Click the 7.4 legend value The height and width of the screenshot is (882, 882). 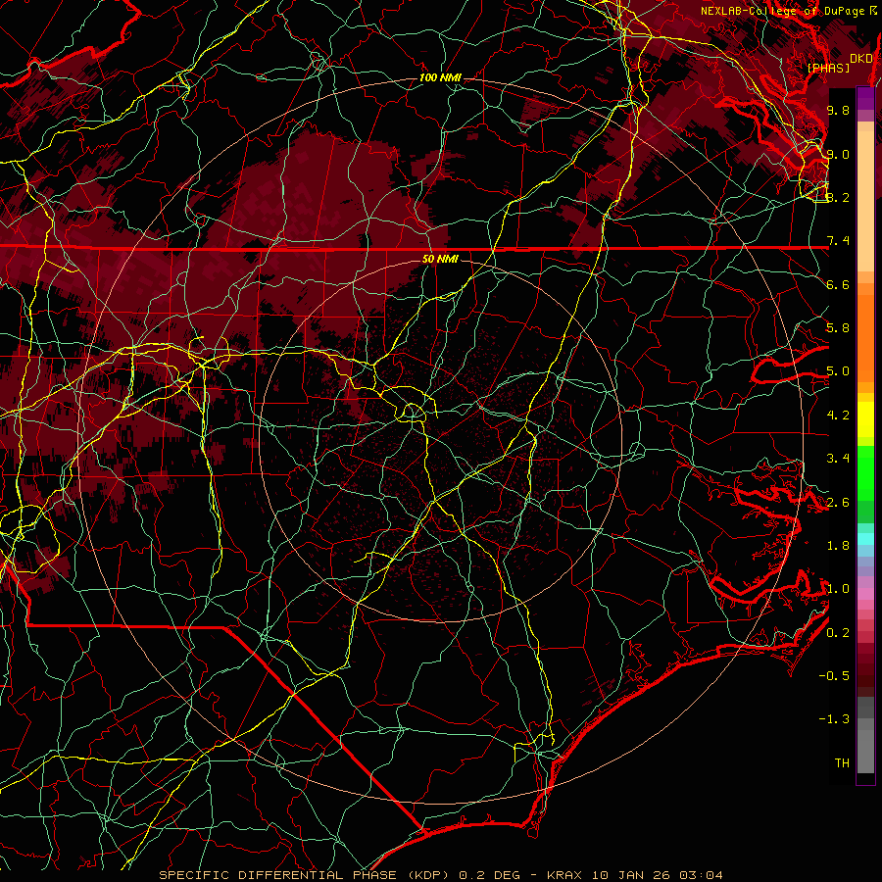pyautogui.click(x=838, y=241)
